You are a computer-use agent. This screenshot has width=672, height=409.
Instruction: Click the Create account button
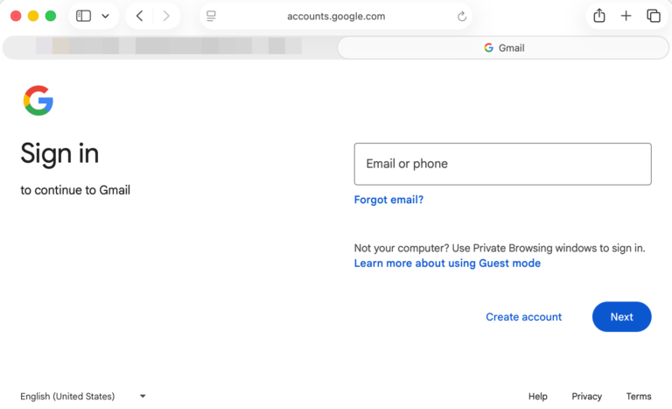click(x=523, y=317)
